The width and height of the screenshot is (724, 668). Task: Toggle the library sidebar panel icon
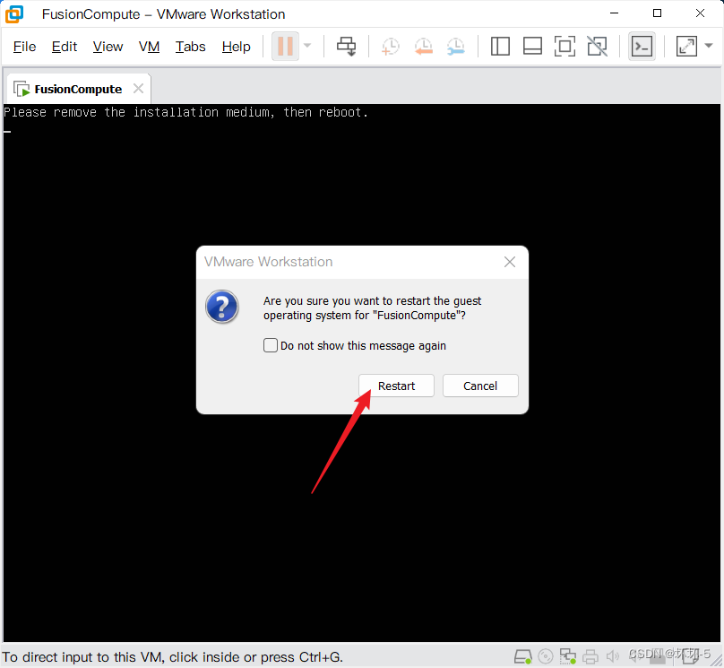tap(500, 47)
